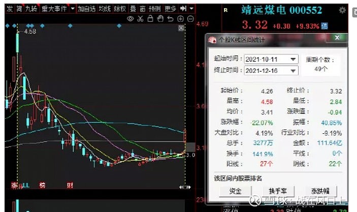Click the period count value 49个
Screen dimensions: 357x212
click(321, 69)
